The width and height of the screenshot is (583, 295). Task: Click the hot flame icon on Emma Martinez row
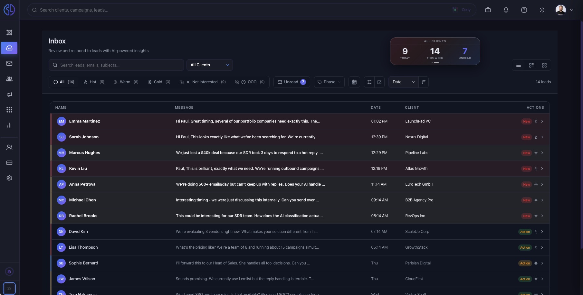click(x=536, y=121)
